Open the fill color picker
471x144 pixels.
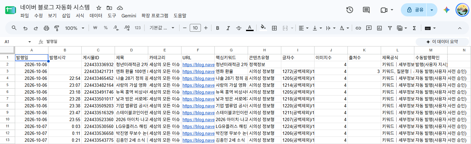263,28
